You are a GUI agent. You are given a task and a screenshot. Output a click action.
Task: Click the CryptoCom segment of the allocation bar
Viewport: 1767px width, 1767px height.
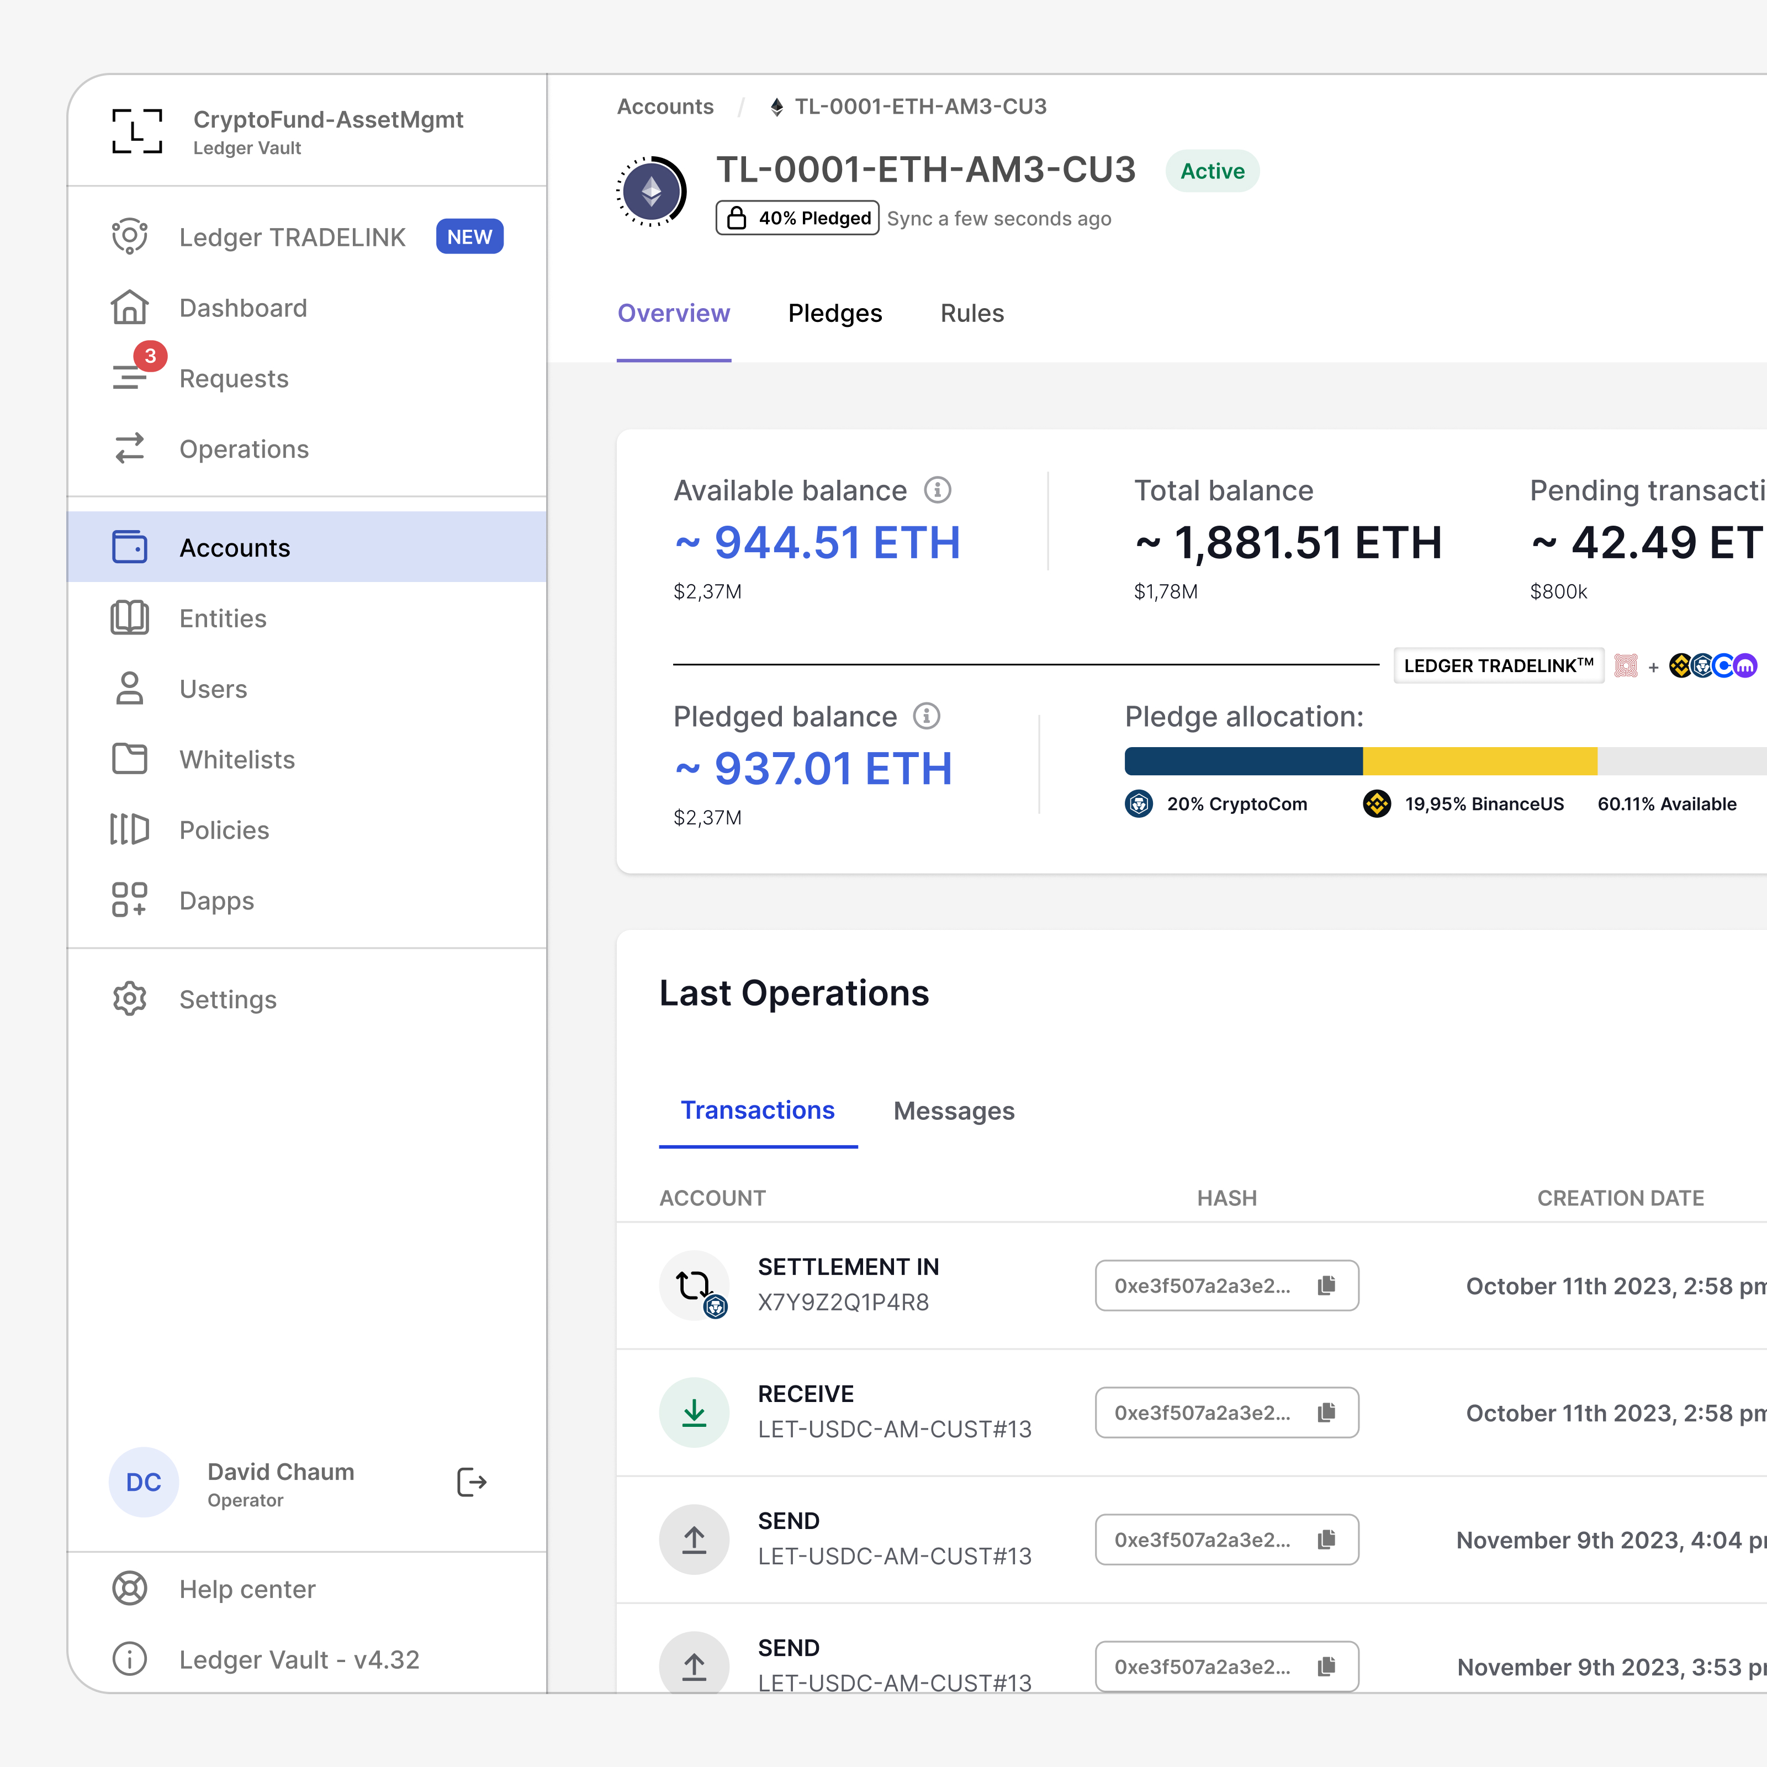(1244, 761)
